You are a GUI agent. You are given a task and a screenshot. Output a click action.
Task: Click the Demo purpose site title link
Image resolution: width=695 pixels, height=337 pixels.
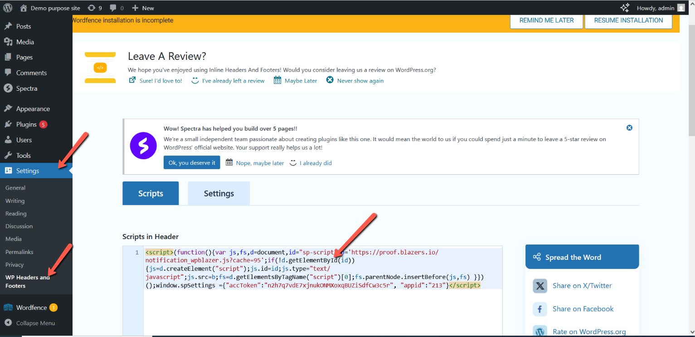point(55,8)
